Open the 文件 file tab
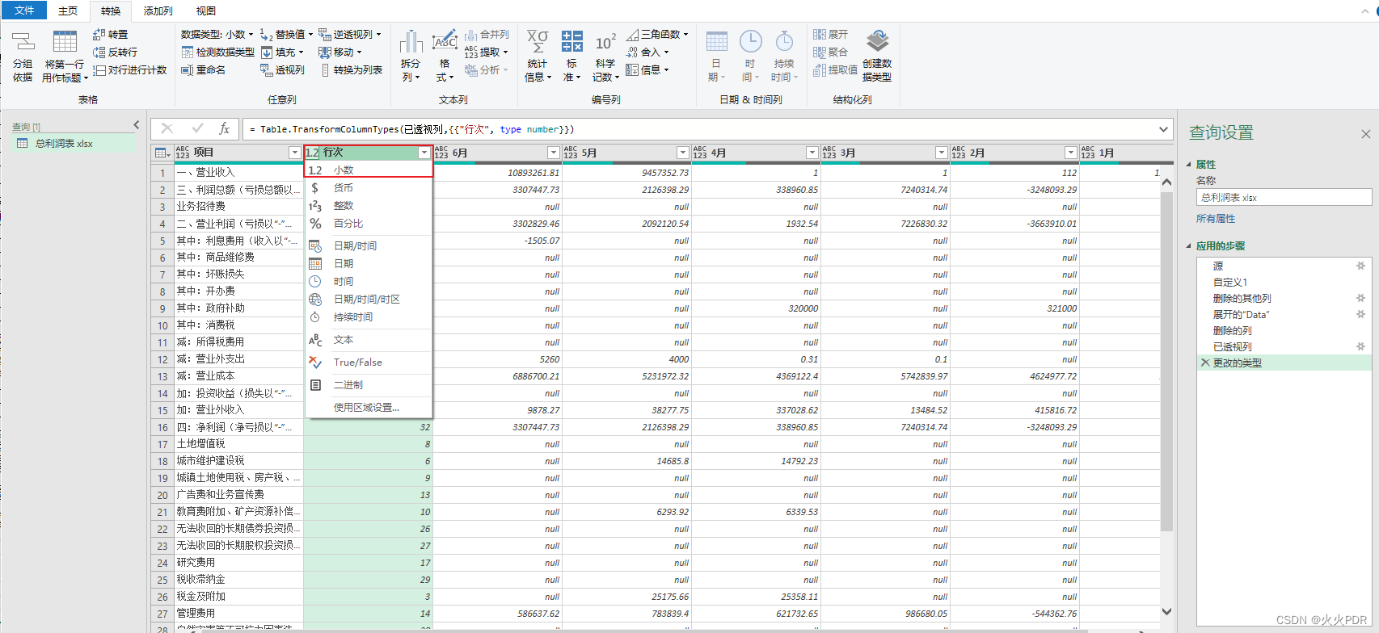1379x633 pixels. [24, 10]
